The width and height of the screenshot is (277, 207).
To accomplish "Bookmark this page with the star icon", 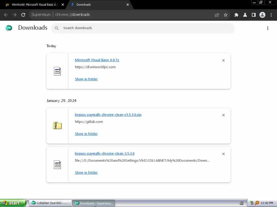I will tap(225, 15).
